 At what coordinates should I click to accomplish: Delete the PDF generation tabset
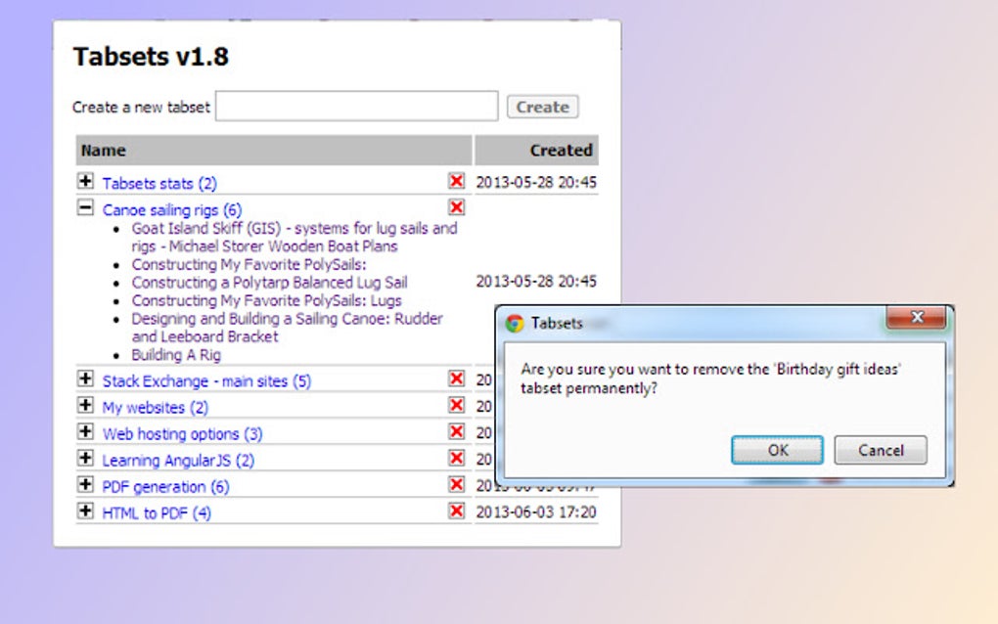click(x=456, y=485)
